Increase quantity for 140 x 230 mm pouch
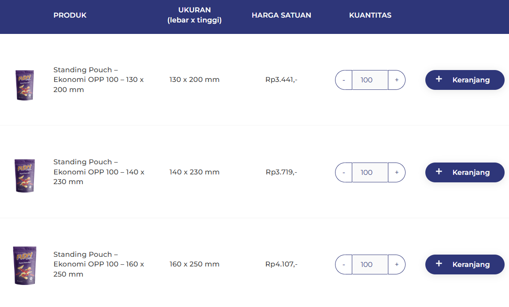 pos(396,173)
